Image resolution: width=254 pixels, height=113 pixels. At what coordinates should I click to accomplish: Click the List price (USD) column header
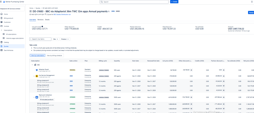168,61
